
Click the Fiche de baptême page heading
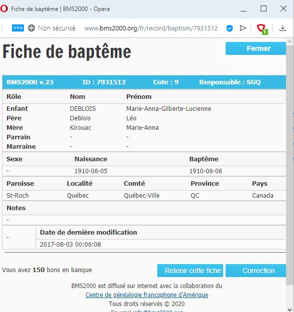67,51
